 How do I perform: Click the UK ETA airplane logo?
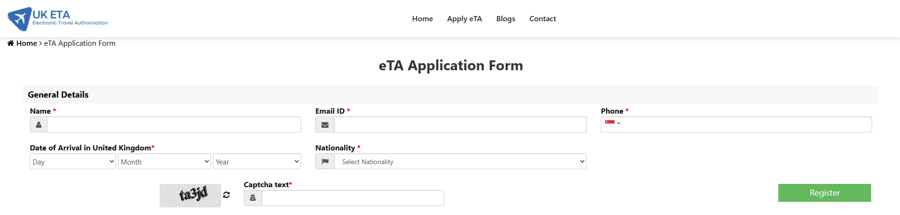point(20,19)
